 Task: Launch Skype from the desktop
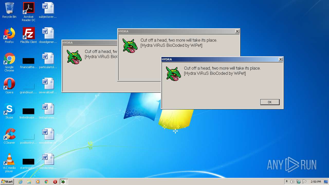9,111
